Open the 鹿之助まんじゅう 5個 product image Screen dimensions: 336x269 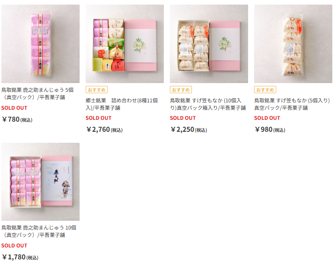(41, 44)
